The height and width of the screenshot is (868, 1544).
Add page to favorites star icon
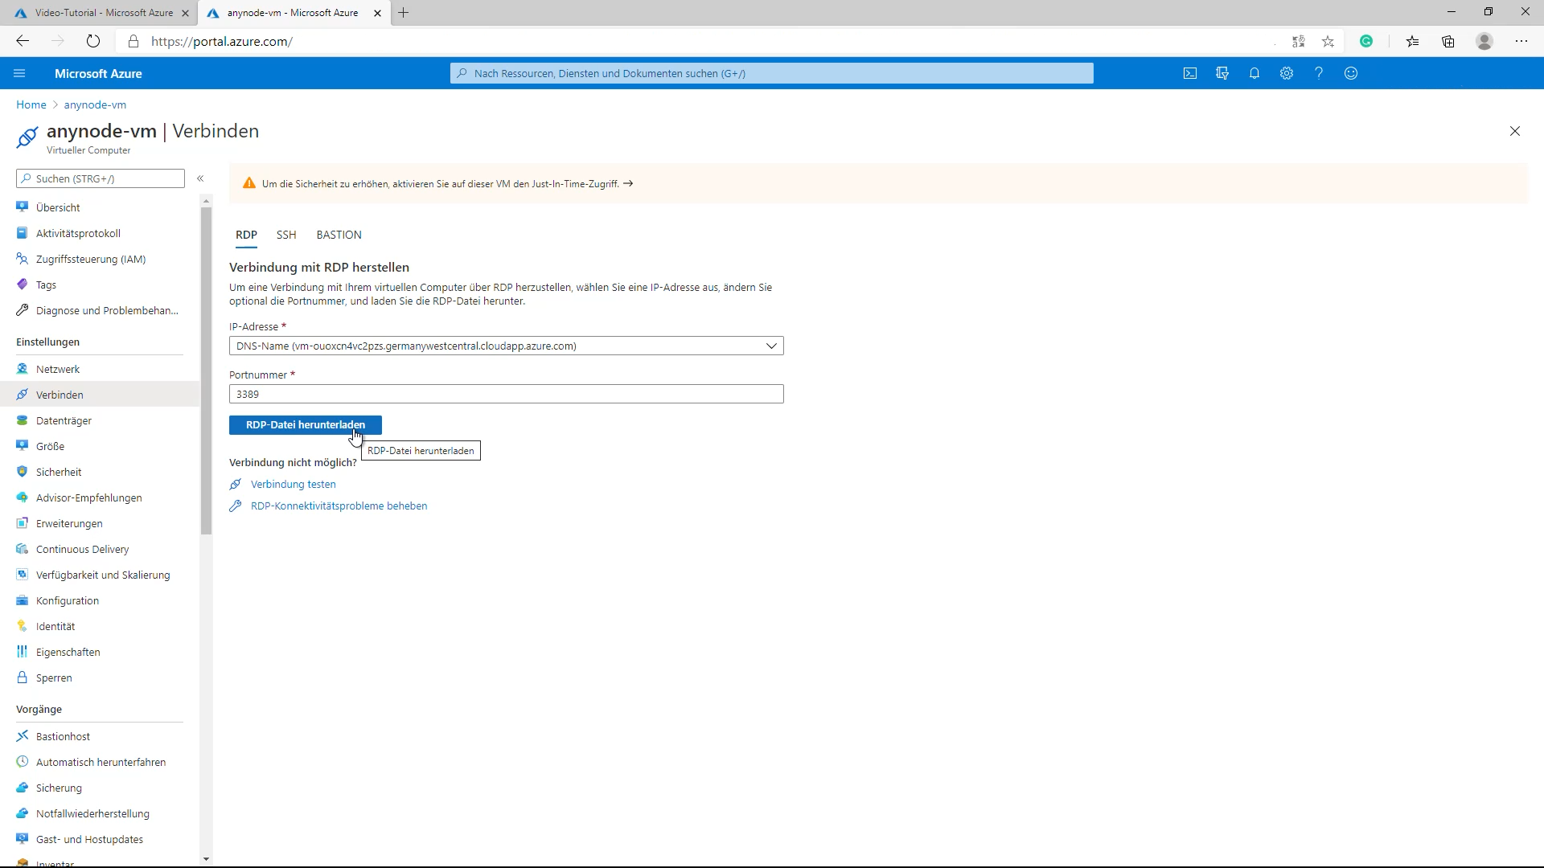pyautogui.click(x=1328, y=41)
